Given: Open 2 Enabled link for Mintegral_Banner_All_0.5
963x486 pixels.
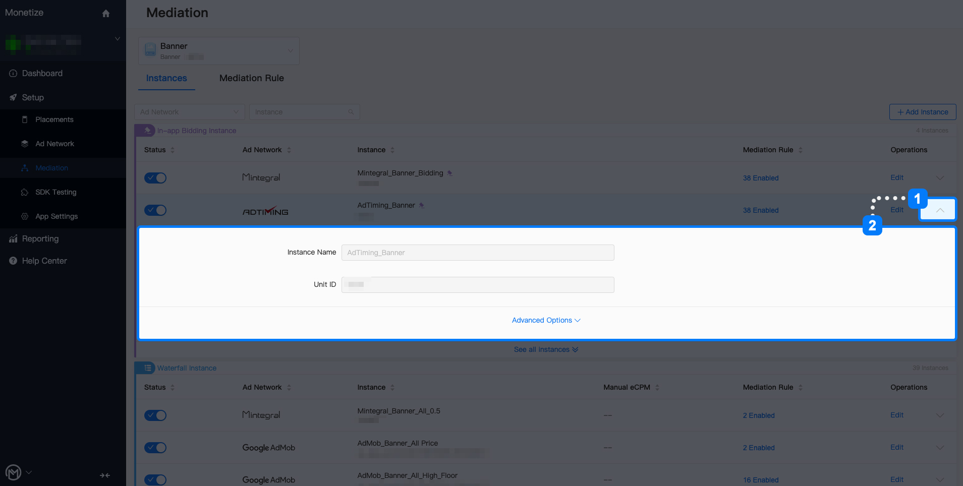Looking at the screenshot, I should (759, 415).
